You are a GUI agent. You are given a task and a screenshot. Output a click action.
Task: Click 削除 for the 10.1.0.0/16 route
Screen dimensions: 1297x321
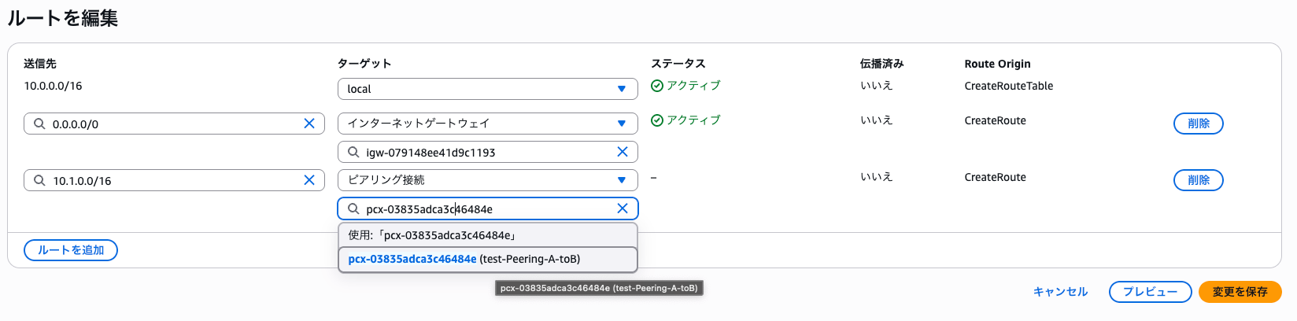pos(1198,180)
